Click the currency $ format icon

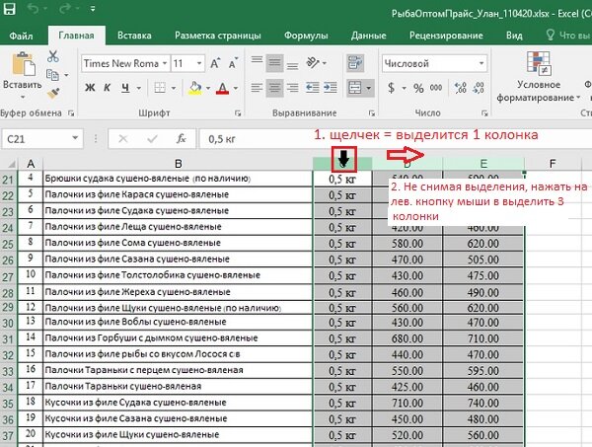[x=391, y=88]
